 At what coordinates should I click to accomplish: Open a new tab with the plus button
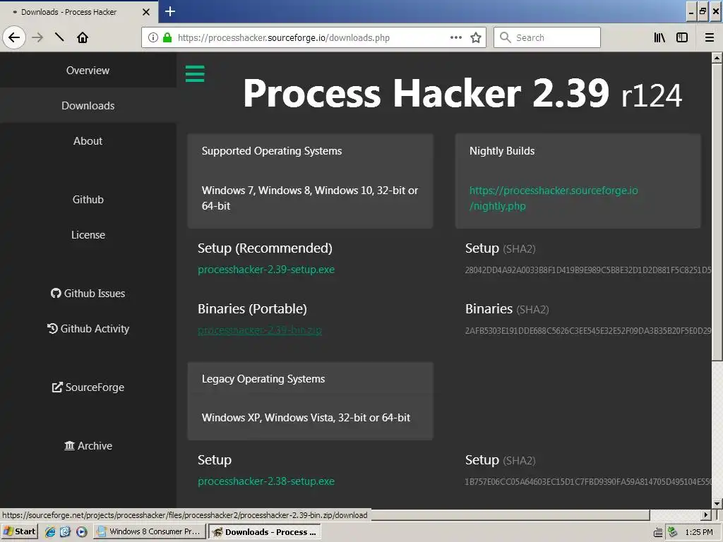coord(169,11)
